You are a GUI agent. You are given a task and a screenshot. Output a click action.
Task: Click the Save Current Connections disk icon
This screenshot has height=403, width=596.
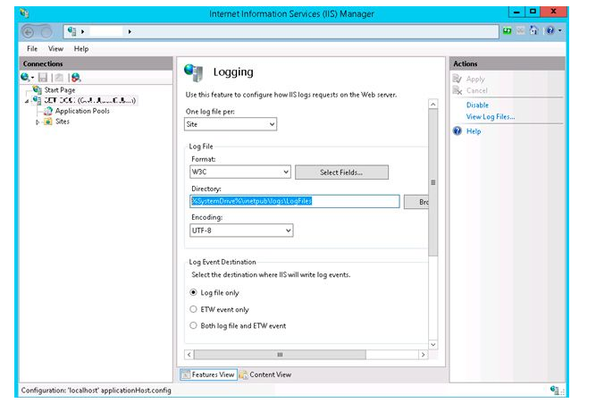pyautogui.click(x=43, y=78)
